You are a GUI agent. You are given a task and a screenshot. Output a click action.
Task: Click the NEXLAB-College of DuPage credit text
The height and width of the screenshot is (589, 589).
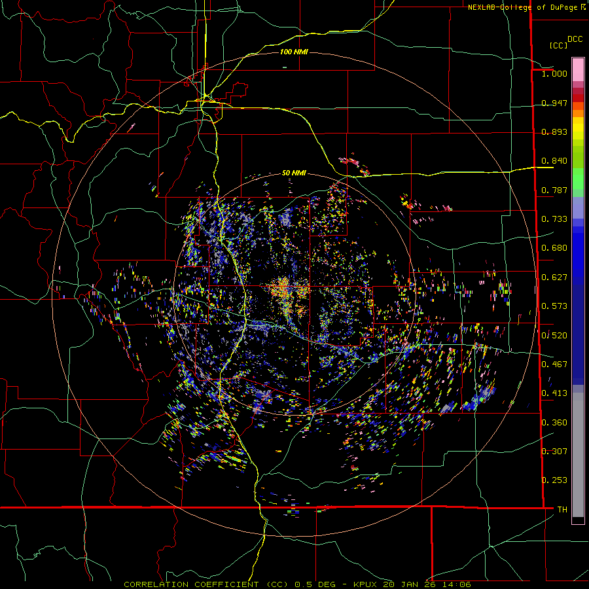pos(523,7)
